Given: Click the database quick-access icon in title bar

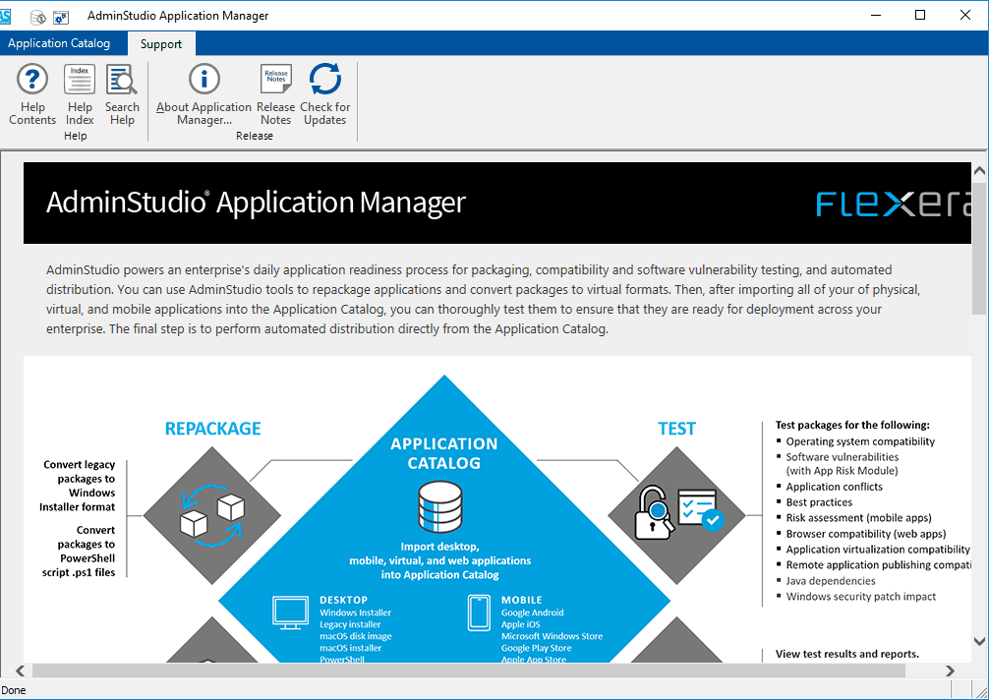Looking at the screenshot, I should 38,17.
